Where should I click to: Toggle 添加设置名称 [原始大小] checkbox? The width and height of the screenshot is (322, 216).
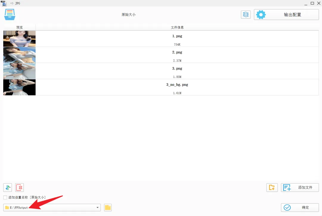[x=5, y=197]
